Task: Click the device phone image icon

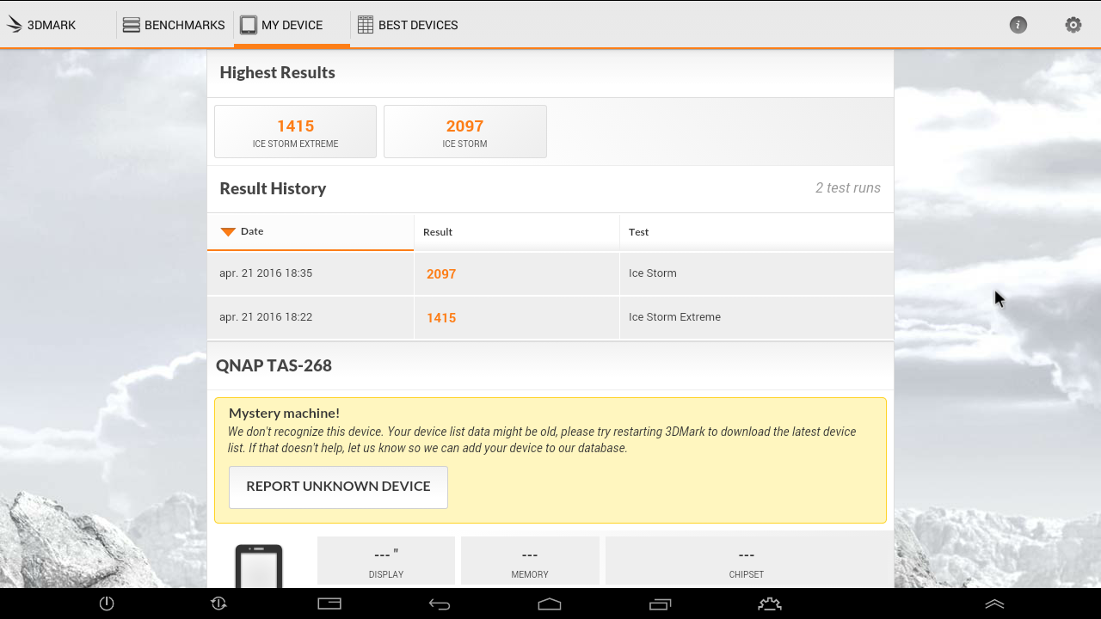Action: point(259,567)
